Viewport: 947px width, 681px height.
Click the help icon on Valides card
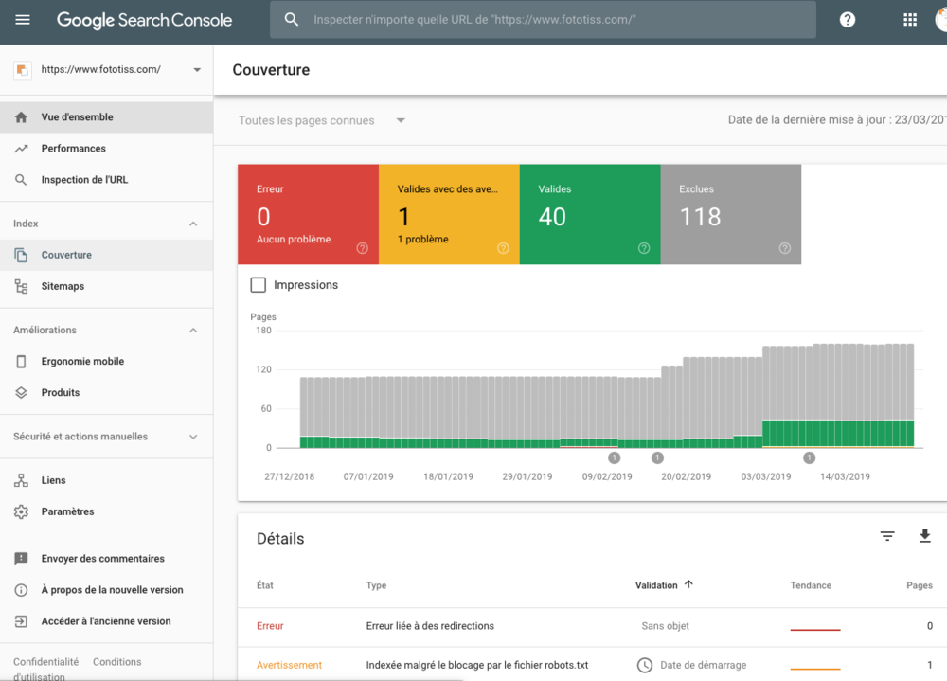pyautogui.click(x=644, y=248)
